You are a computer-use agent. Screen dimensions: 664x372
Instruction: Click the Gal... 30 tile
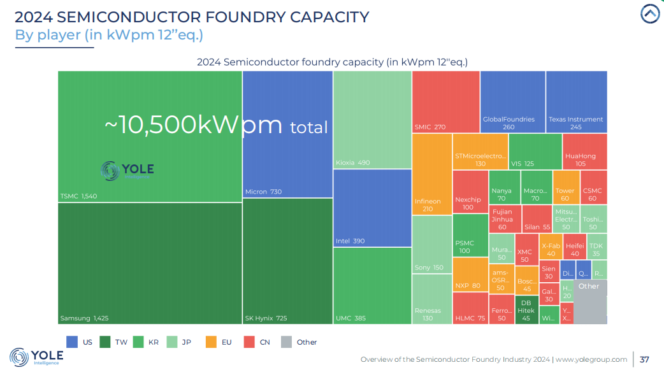550,294
